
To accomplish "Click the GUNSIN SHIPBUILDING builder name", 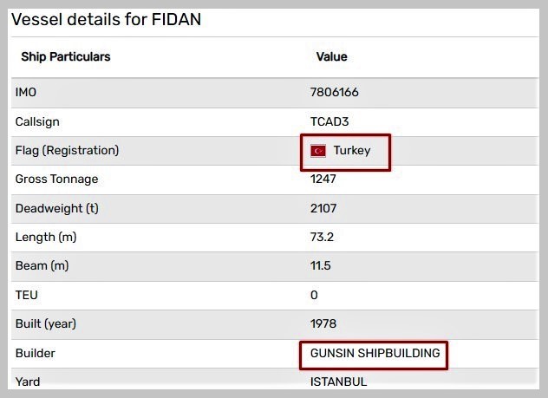I will coord(375,354).
